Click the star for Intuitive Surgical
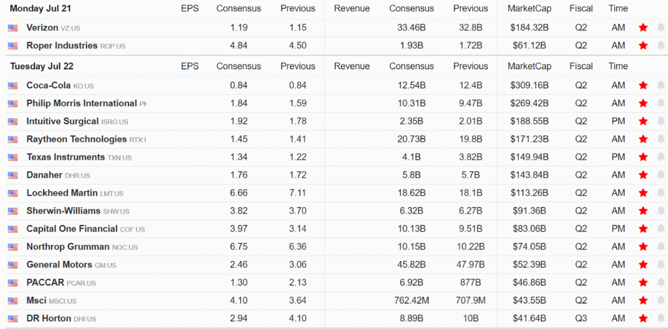 (x=643, y=121)
